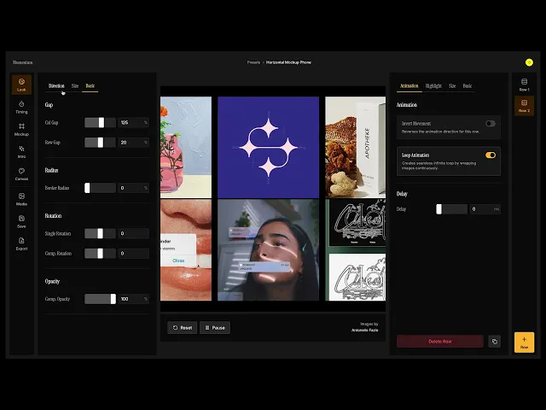Click the Col Gap slider

point(101,122)
